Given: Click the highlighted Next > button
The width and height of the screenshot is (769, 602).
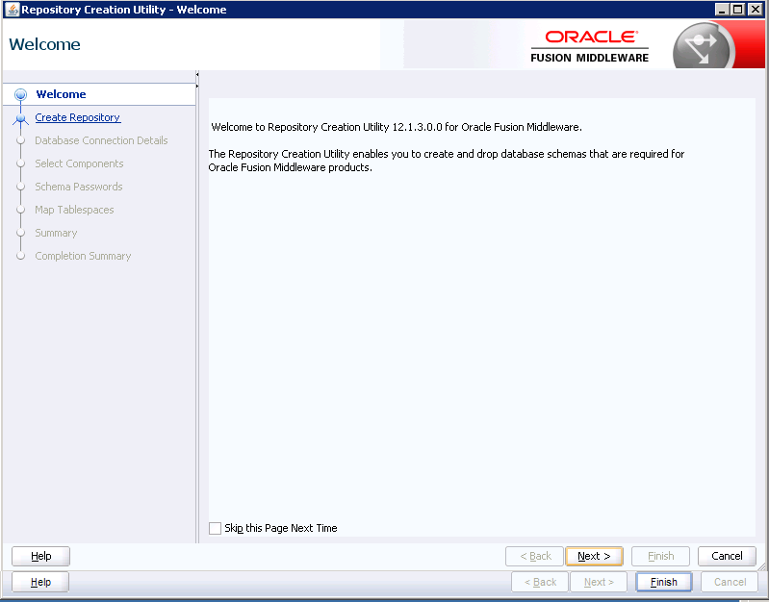Looking at the screenshot, I should click(594, 556).
